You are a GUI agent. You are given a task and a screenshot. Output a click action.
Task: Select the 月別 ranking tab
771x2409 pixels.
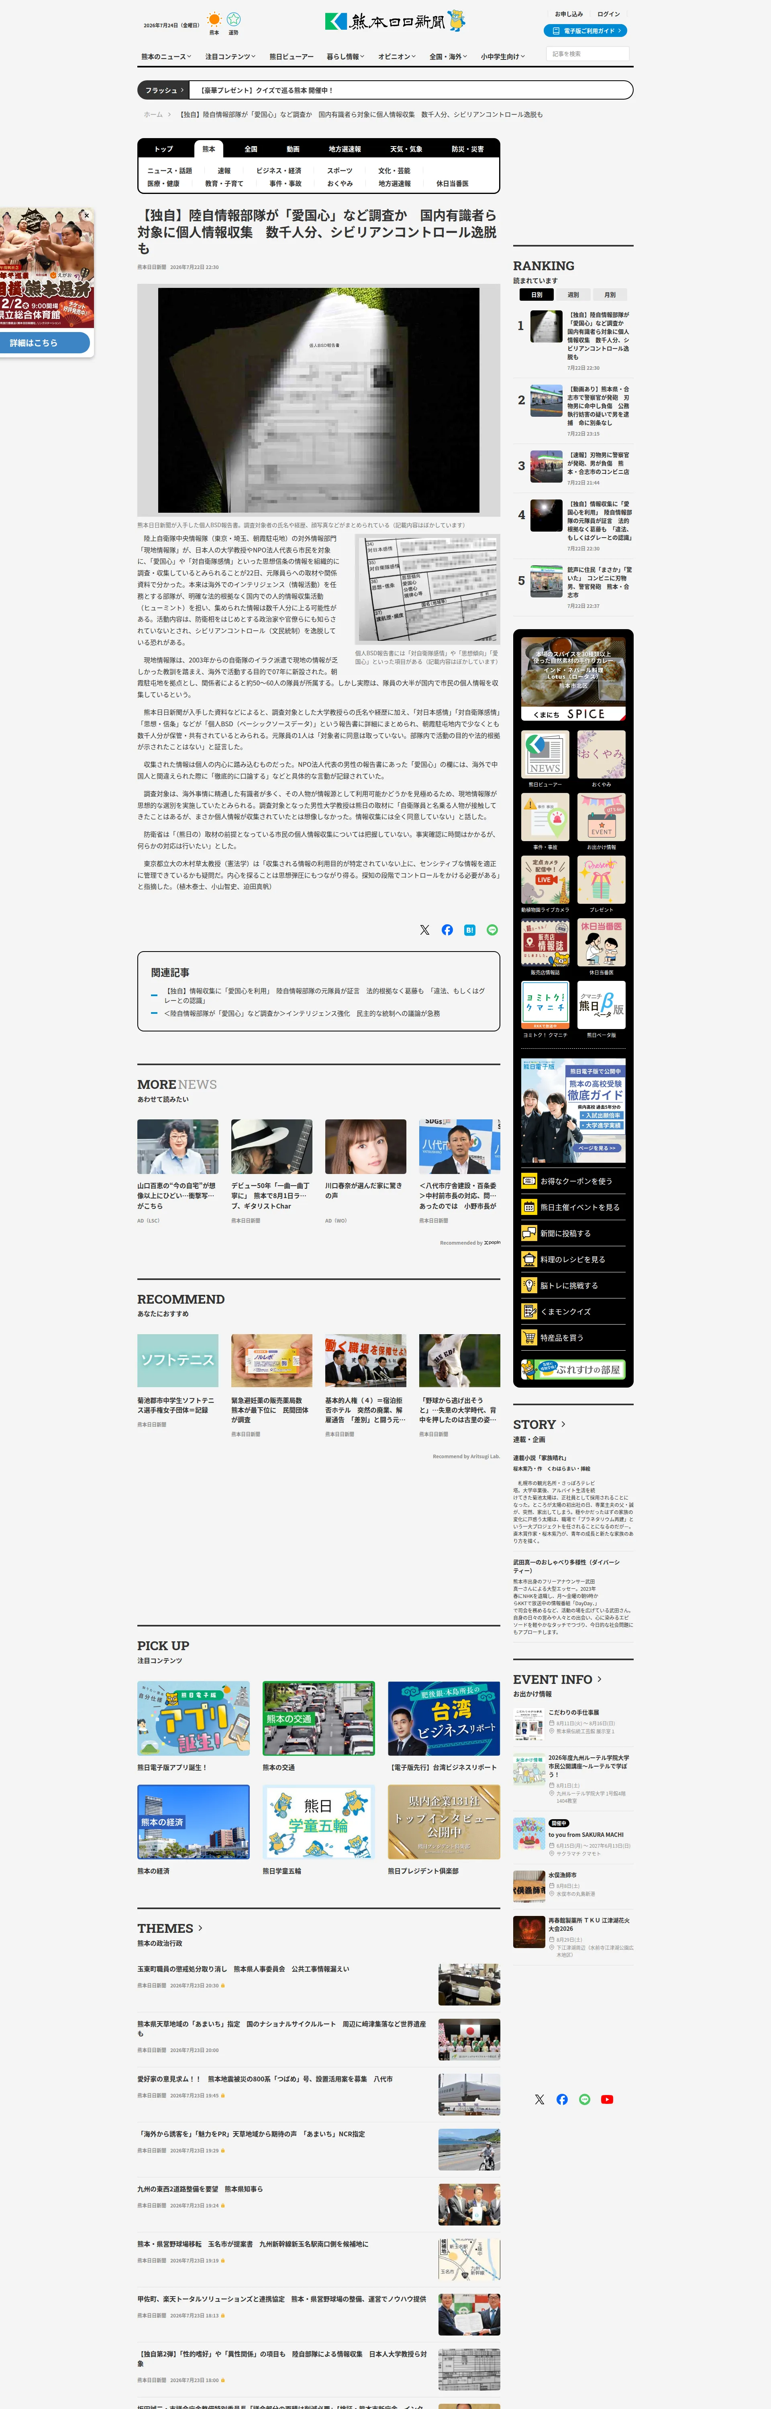click(x=610, y=295)
